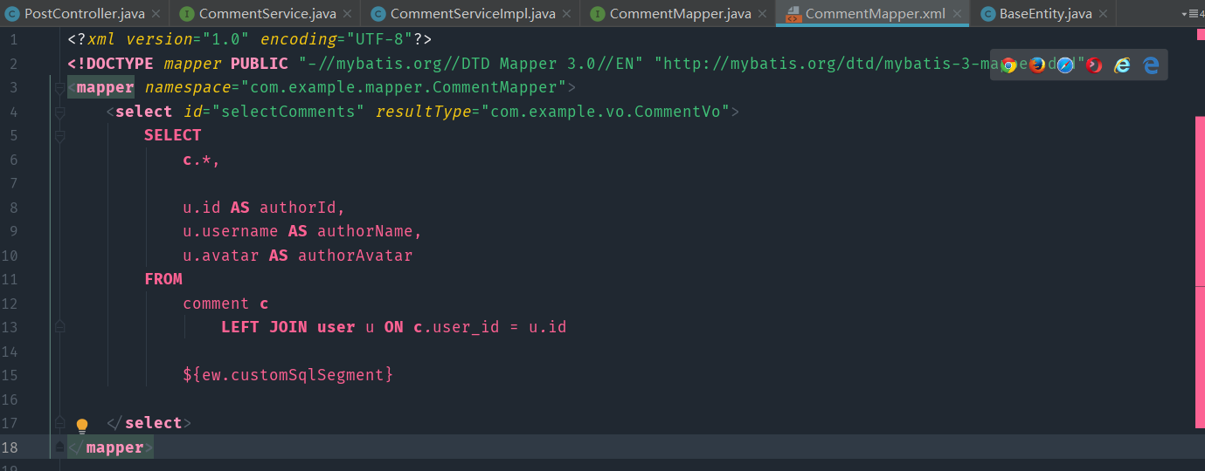Click line number 14 in the gutter
The width and height of the screenshot is (1205, 471).
(x=10, y=351)
